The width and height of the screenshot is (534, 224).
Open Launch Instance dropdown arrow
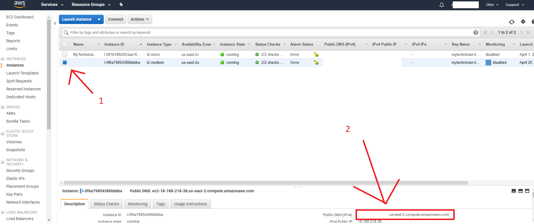click(99, 19)
